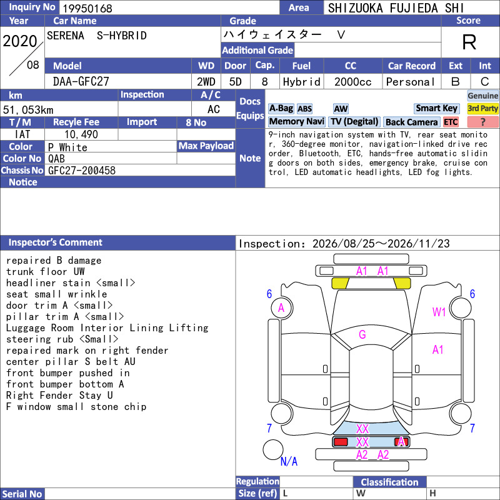Click the AW equipment badge
This screenshot has width=500, height=500.
tap(341, 109)
